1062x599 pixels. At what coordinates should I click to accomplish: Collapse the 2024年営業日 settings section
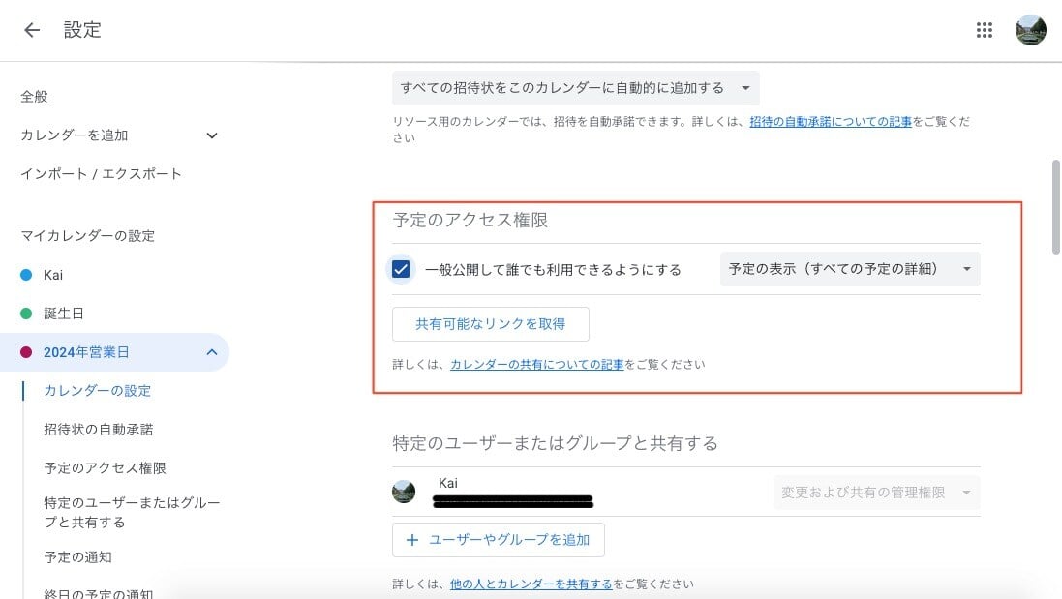212,352
